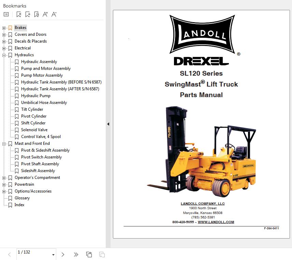Increase bookmark text size
The height and width of the screenshot is (260, 292).
pos(45,14)
